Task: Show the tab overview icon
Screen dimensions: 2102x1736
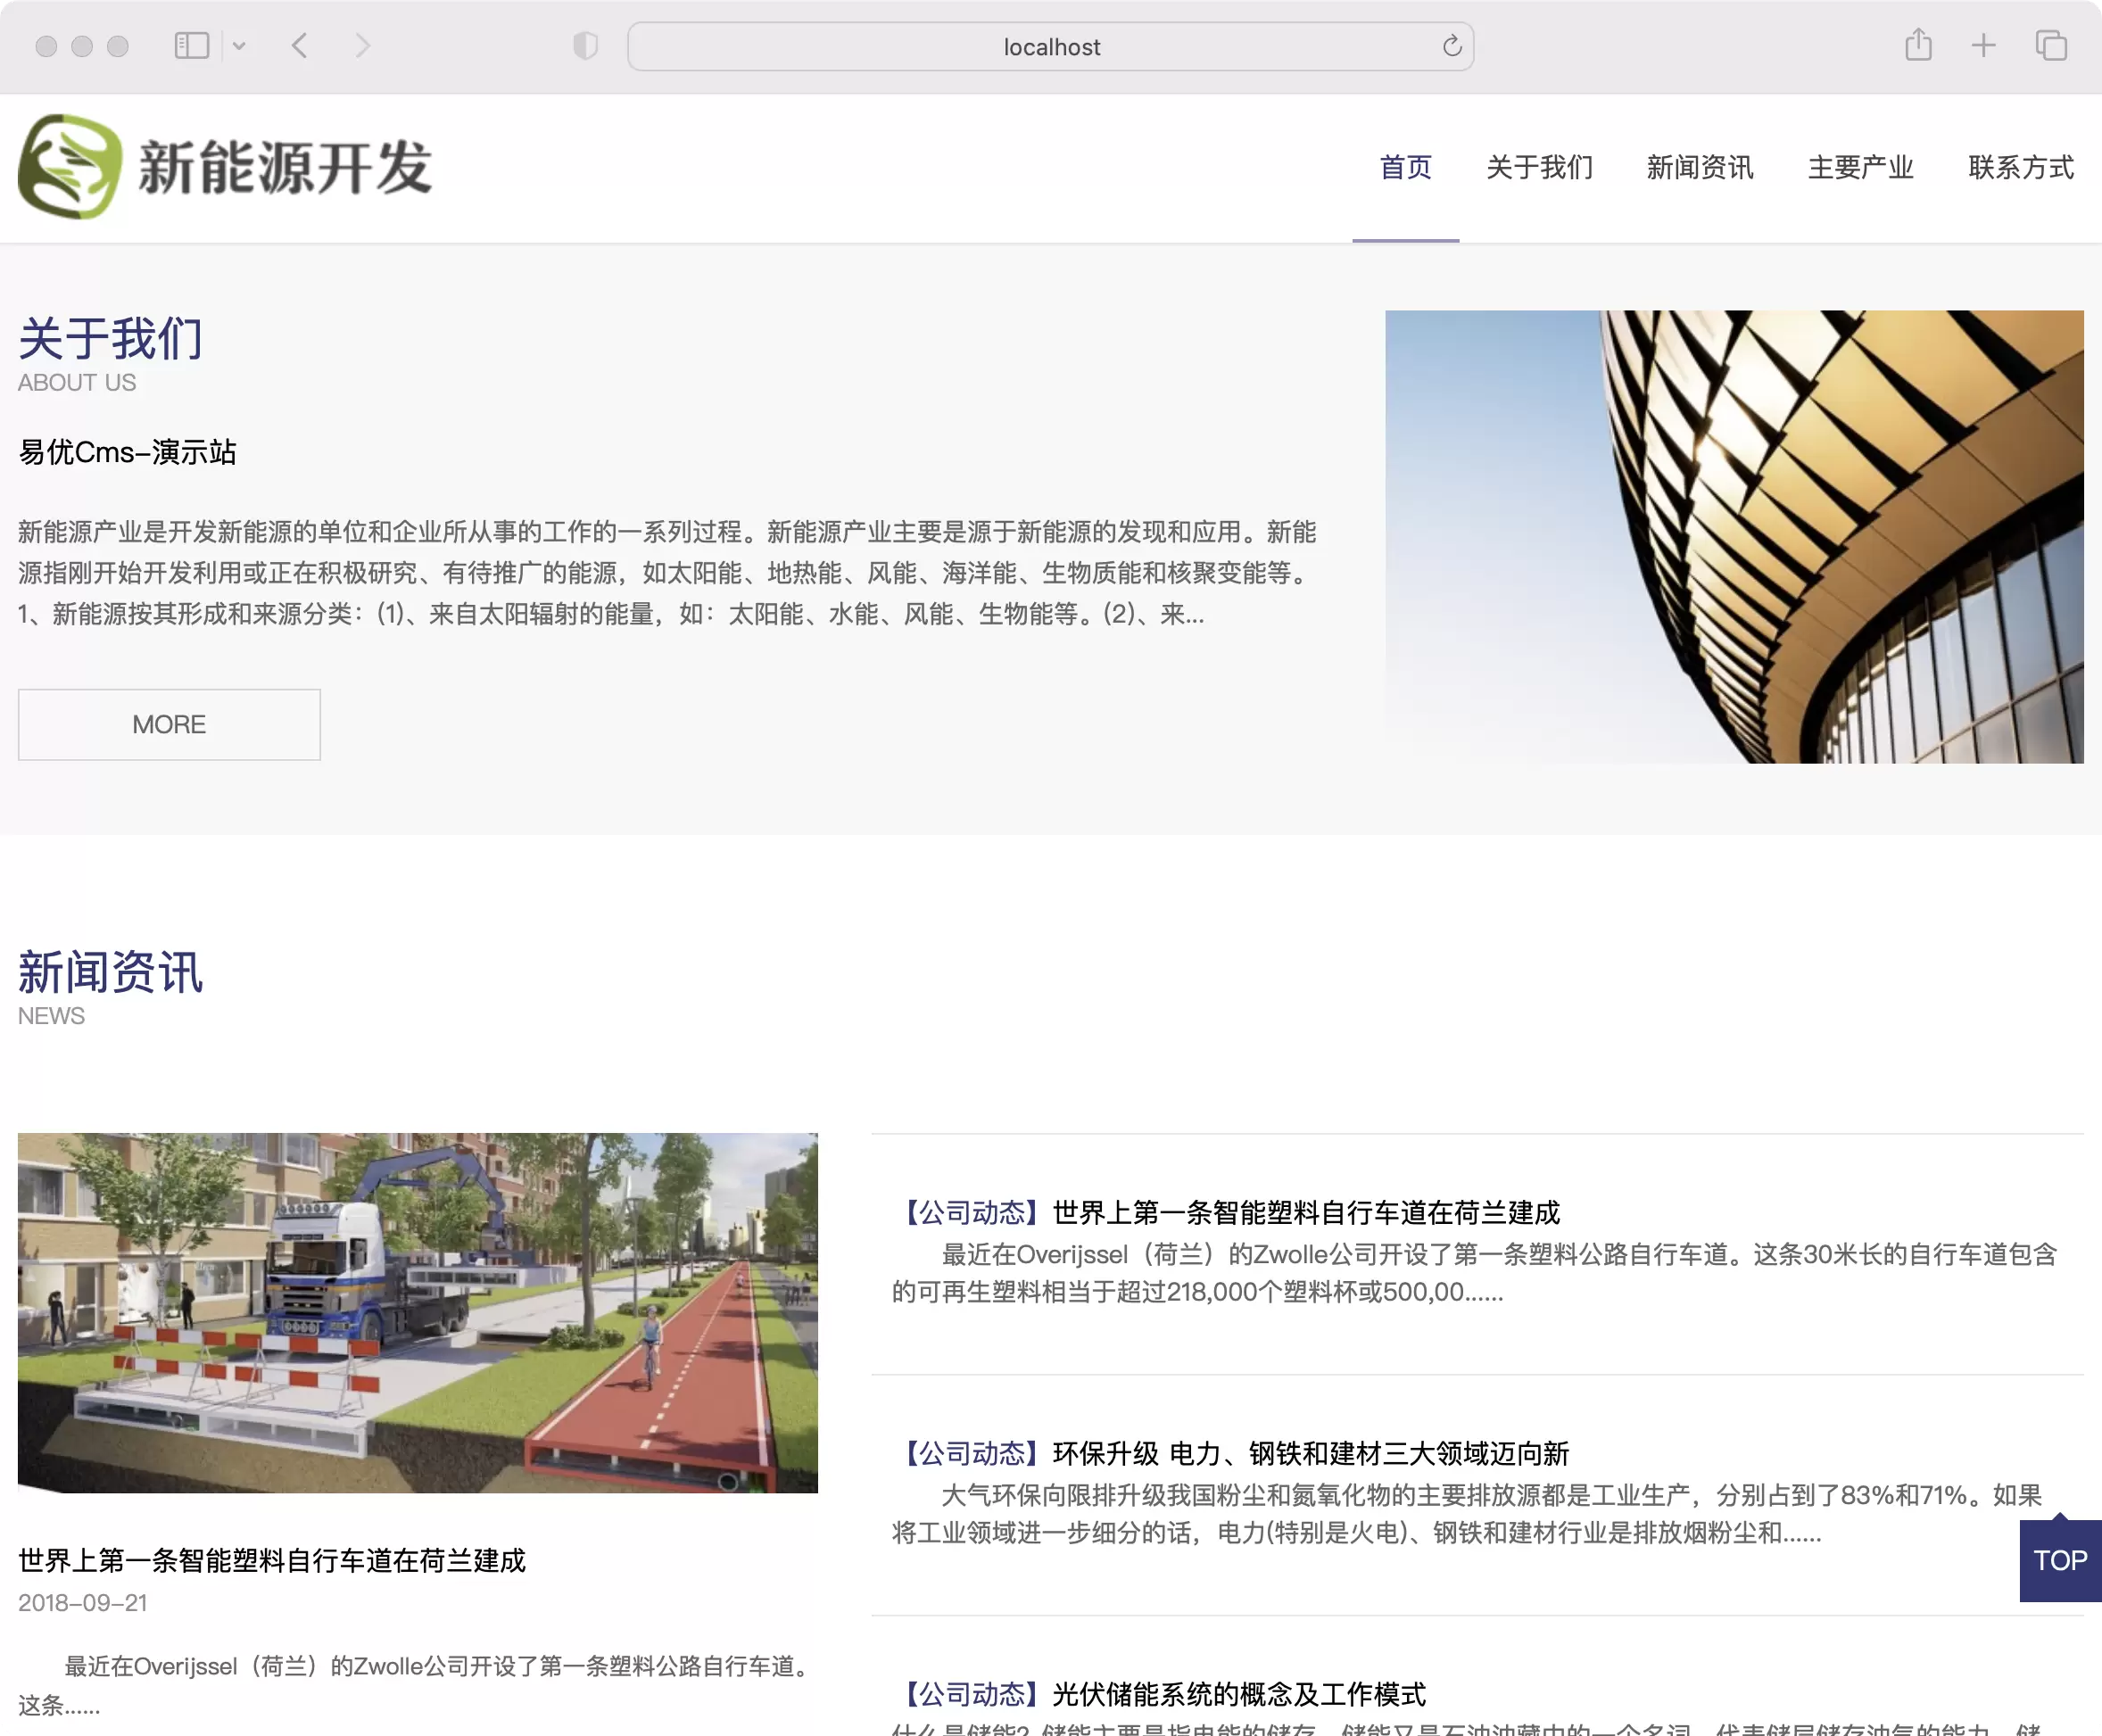Action: tap(2051, 45)
